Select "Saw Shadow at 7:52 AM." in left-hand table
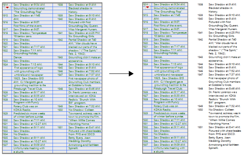The image size is (252, 157). tap(84, 71)
